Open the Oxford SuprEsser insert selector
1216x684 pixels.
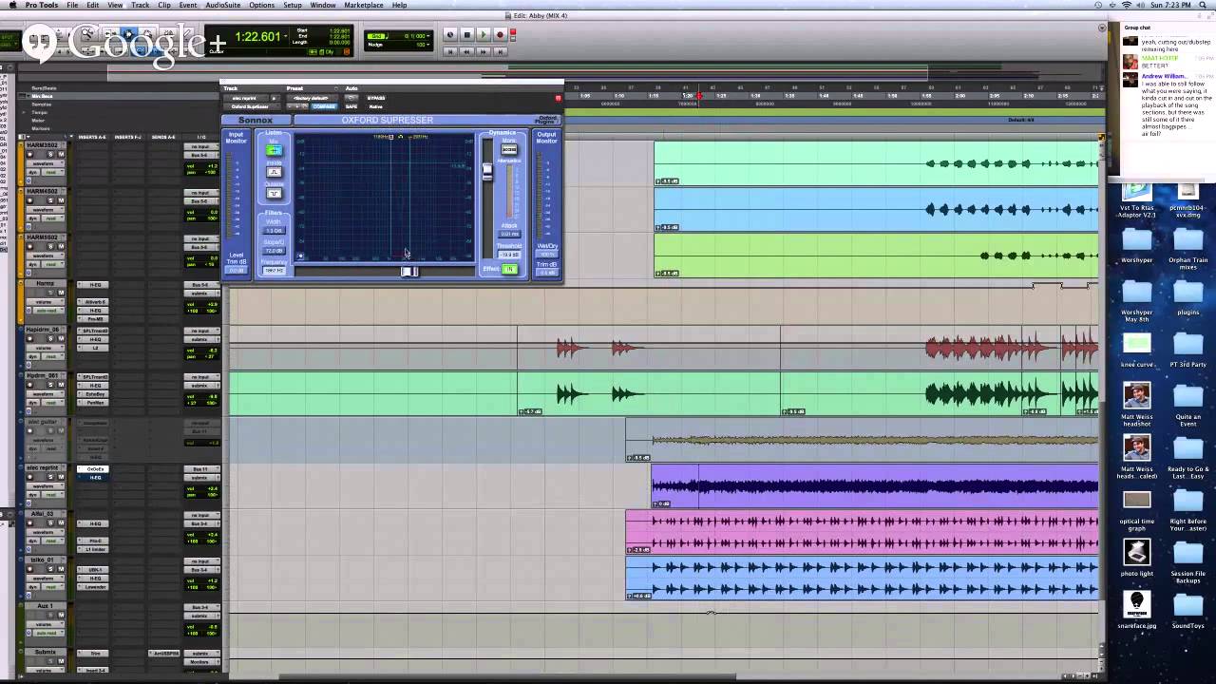click(x=251, y=106)
